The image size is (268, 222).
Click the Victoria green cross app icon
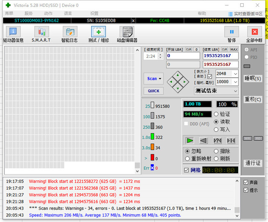coord(8,5)
